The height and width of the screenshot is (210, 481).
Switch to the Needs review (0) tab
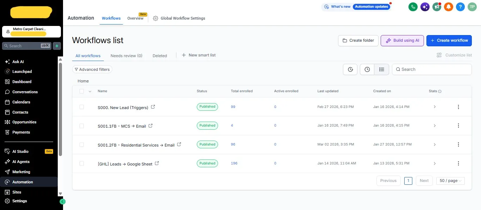point(126,55)
